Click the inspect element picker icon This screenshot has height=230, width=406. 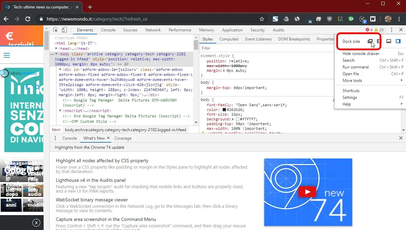pos(55,30)
